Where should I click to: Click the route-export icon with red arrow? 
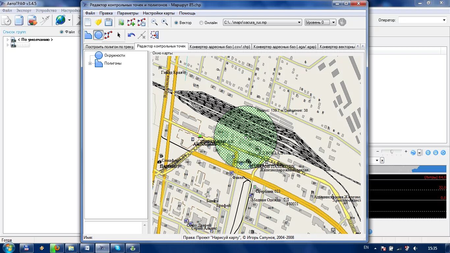point(155,35)
